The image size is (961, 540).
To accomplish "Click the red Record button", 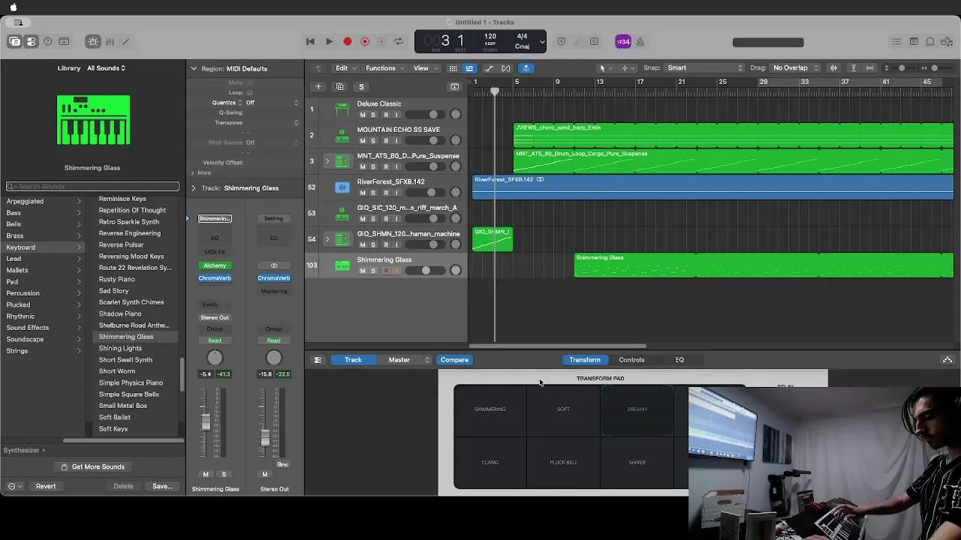I will coord(347,42).
